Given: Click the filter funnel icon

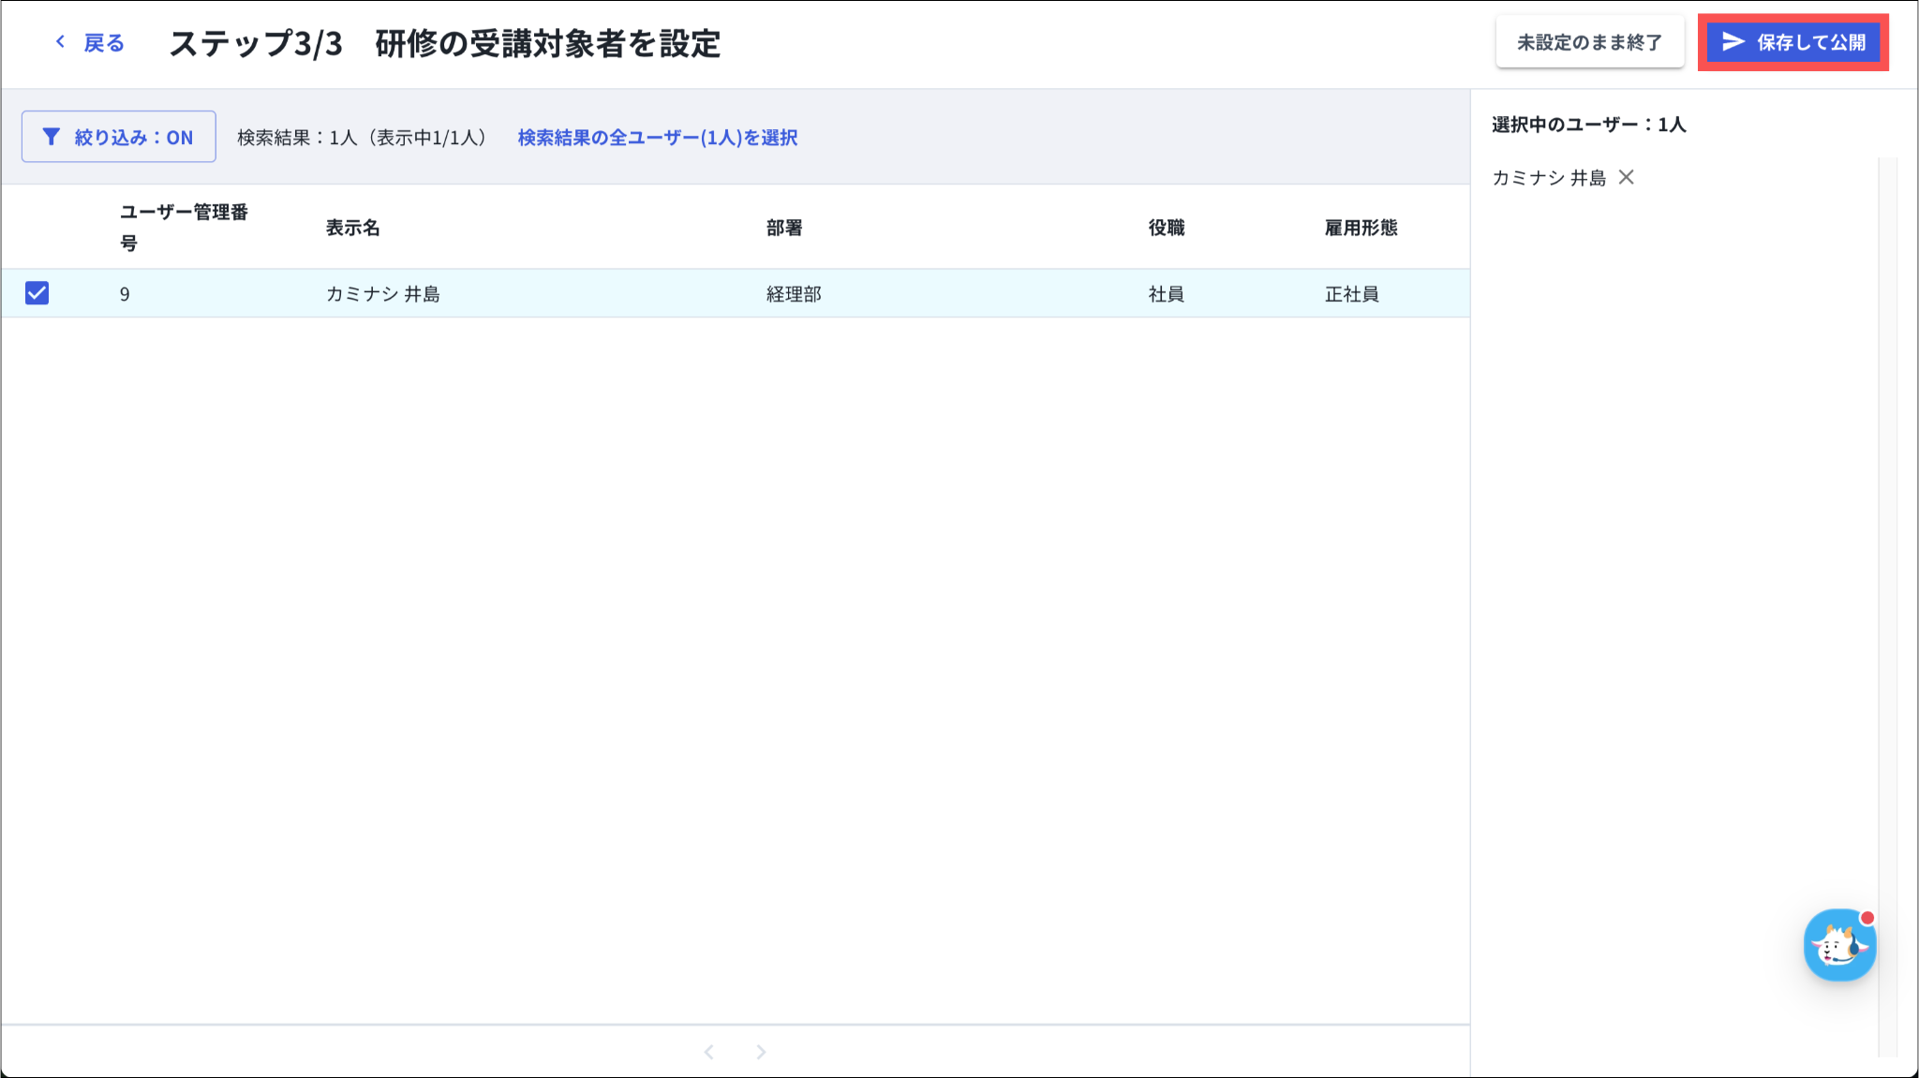Looking at the screenshot, I should [x=52, y=137].
